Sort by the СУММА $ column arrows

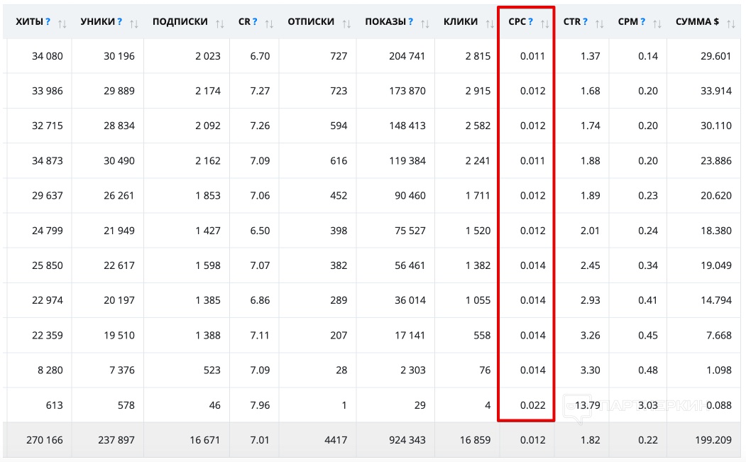(x=731, y=24)
